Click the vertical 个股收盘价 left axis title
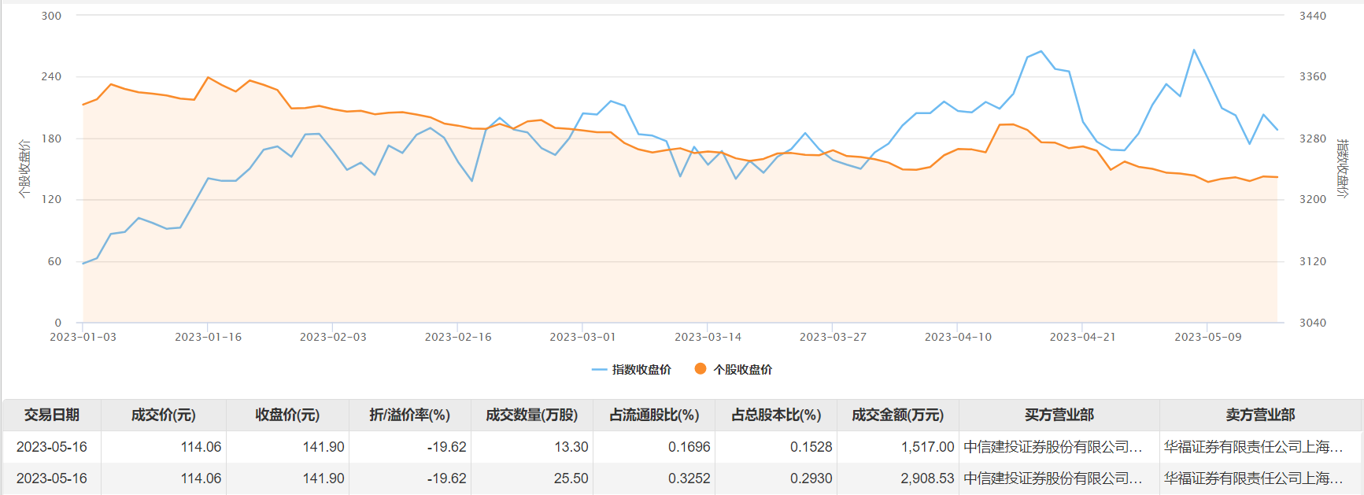The image size is (1364, 495). point(24,168)
